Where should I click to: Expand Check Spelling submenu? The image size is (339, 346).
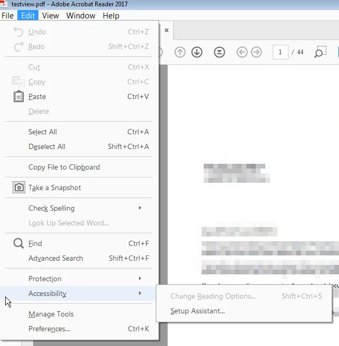pos(79,208)
